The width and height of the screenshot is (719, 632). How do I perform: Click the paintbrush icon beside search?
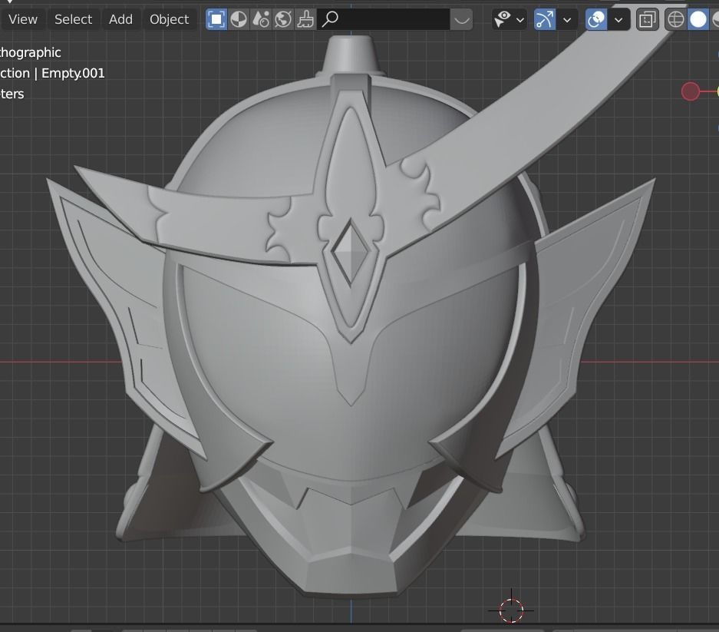(306, 19)
